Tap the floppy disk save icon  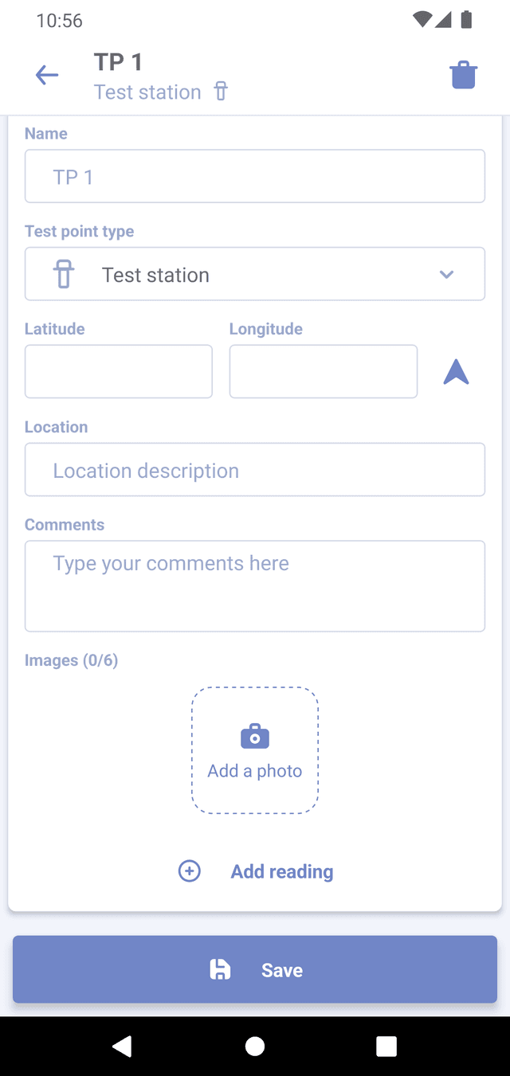[220, 969]
